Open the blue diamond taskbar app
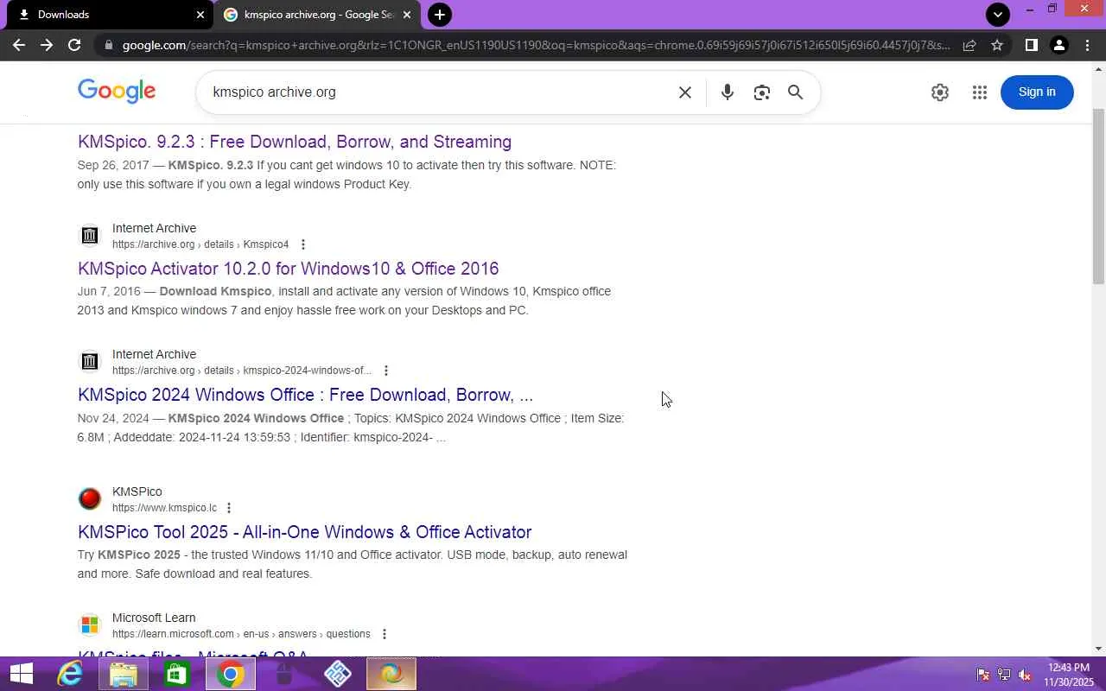Screen dimensions: 1106x691 pyautogui.click(x=338, y=674)
